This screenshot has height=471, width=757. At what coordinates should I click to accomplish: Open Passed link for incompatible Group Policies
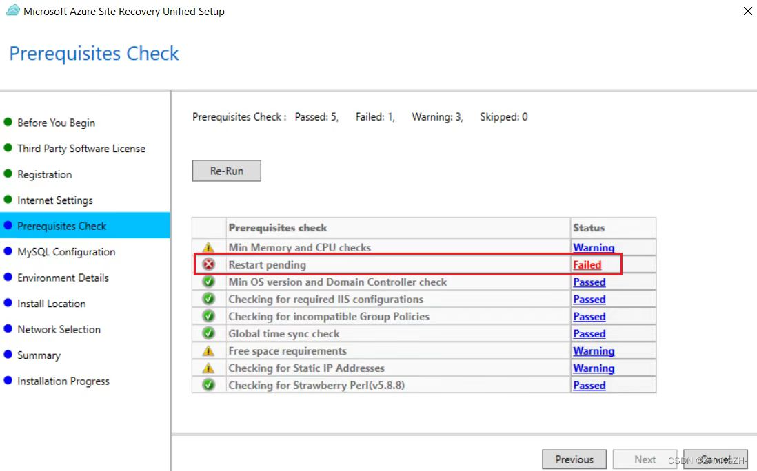tap(589, 317)
